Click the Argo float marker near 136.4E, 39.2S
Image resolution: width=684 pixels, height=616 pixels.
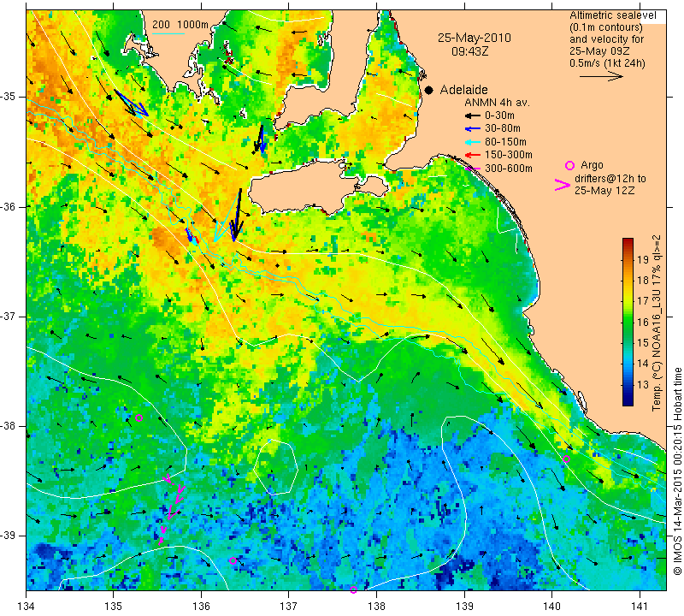pyautogui.click(x=233, y=560)
